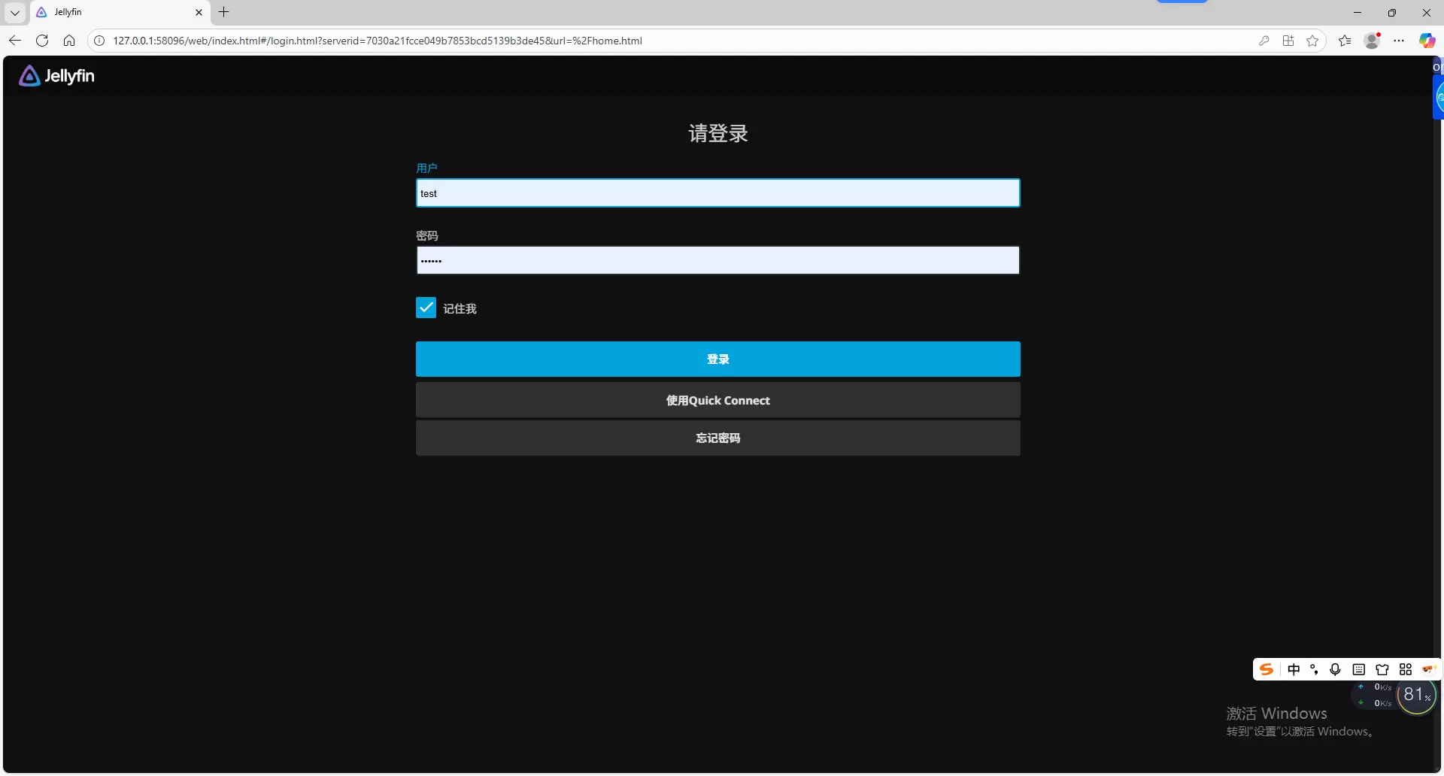Image resolution: width=1444 pixels, height=776 pixels.
Task: Open browser settings and more menu
Action: (1399, 41)
